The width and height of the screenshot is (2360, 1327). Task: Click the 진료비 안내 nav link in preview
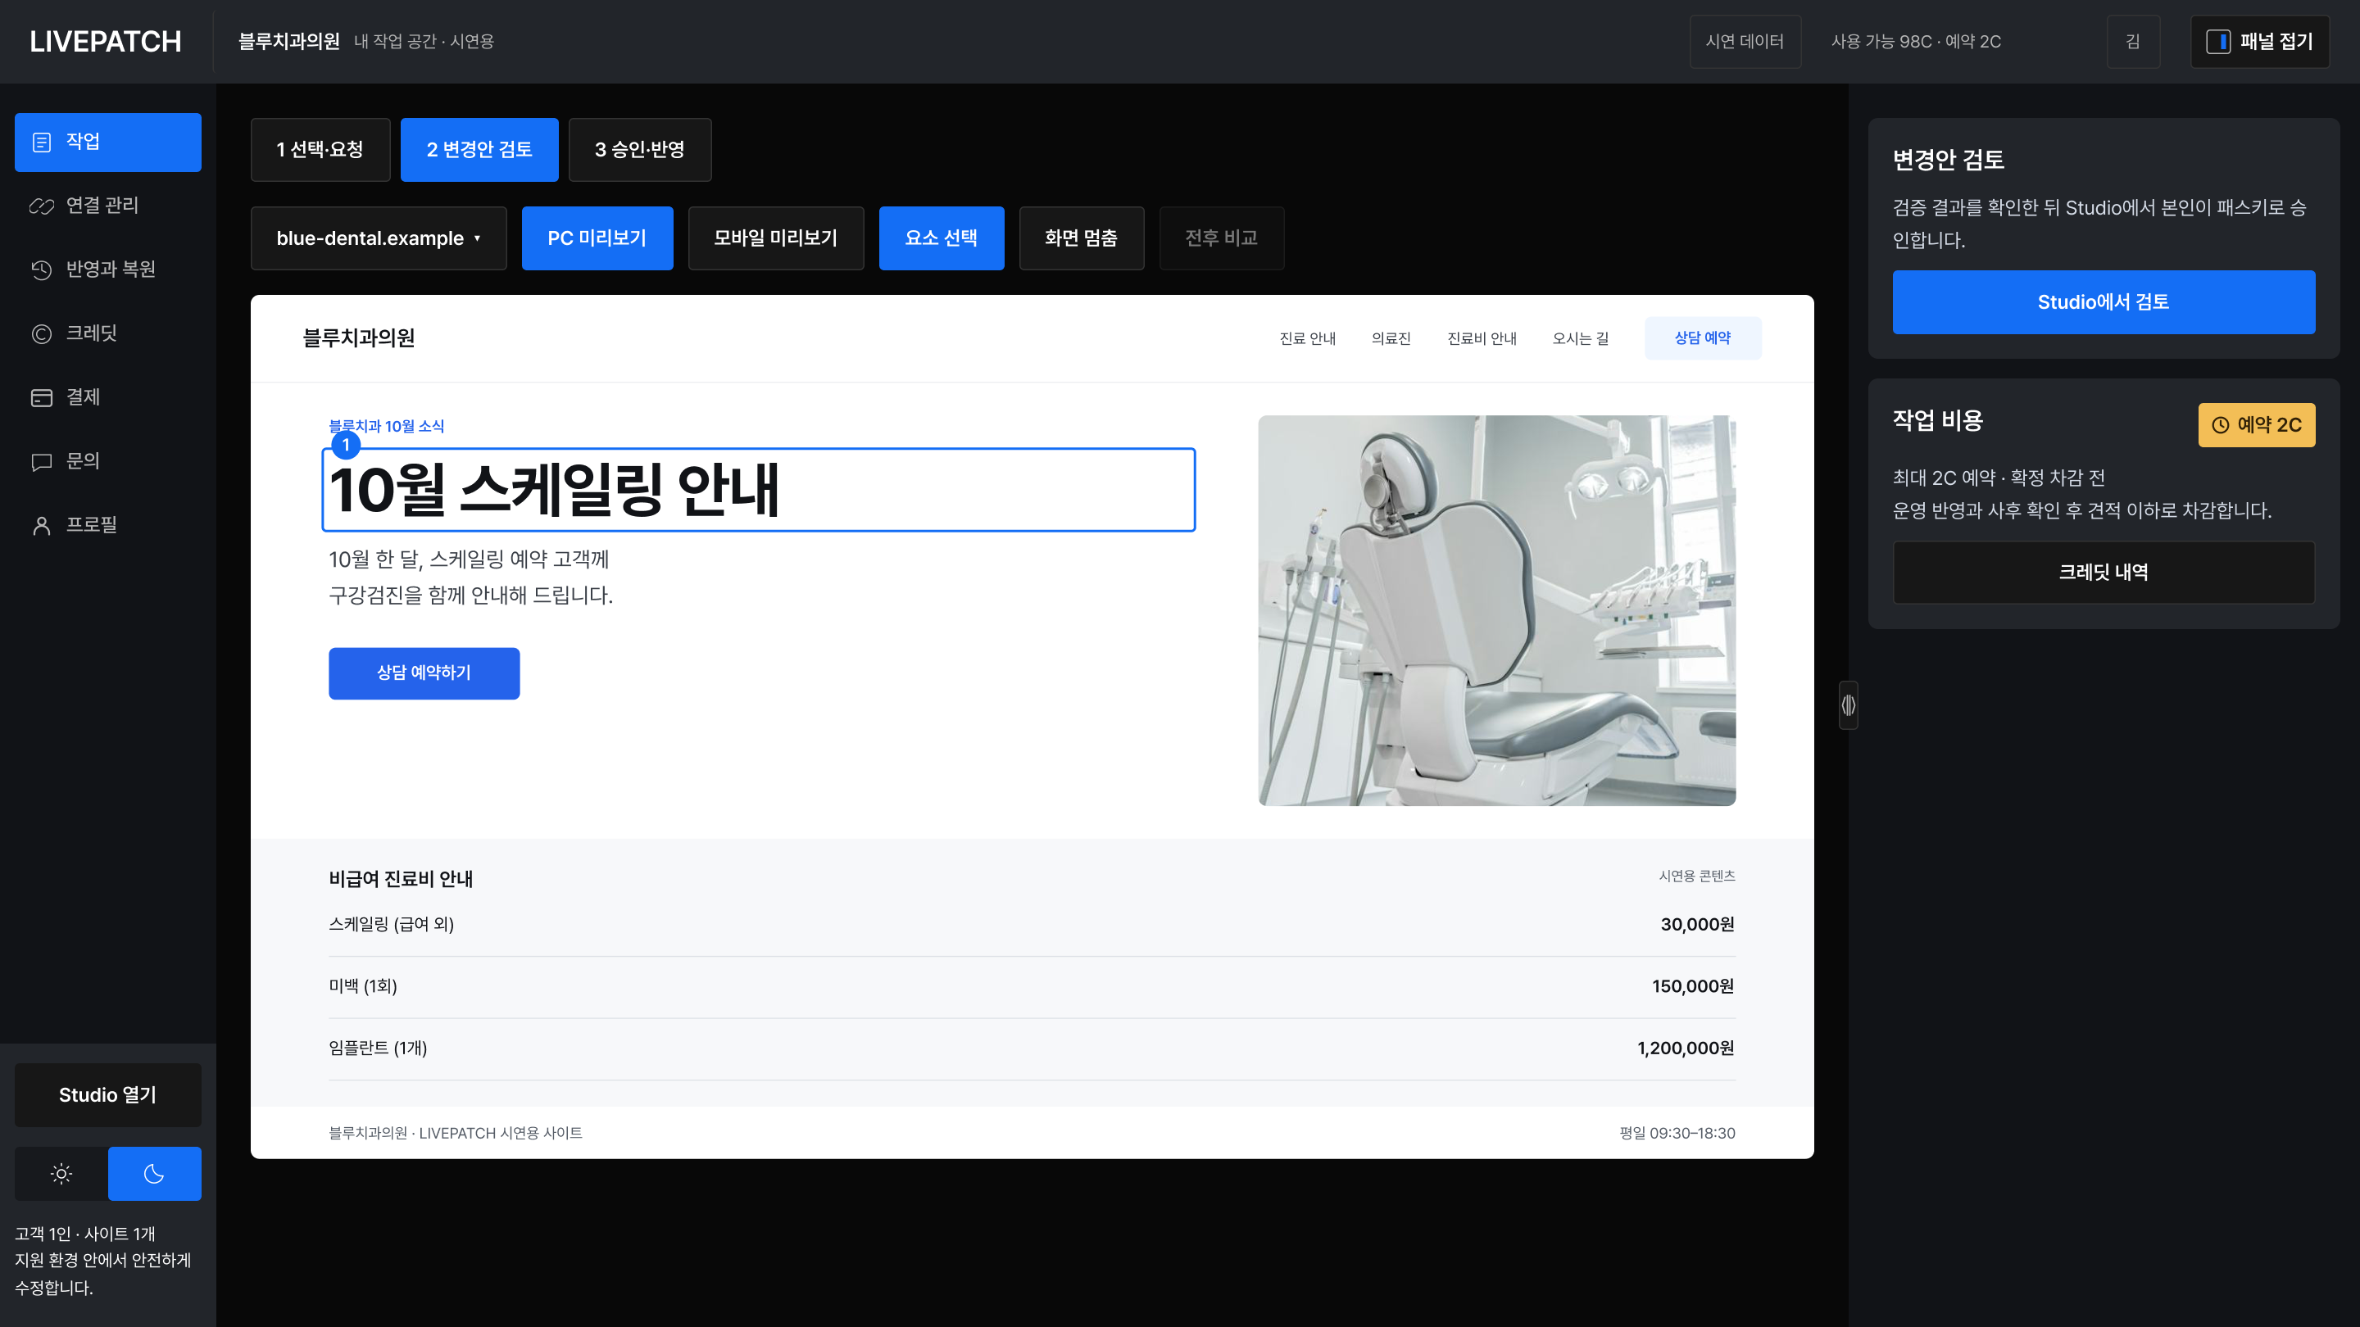click(x=1482, y=339)
